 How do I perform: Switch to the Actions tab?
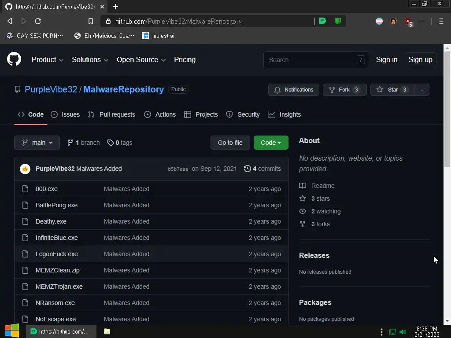160,114
